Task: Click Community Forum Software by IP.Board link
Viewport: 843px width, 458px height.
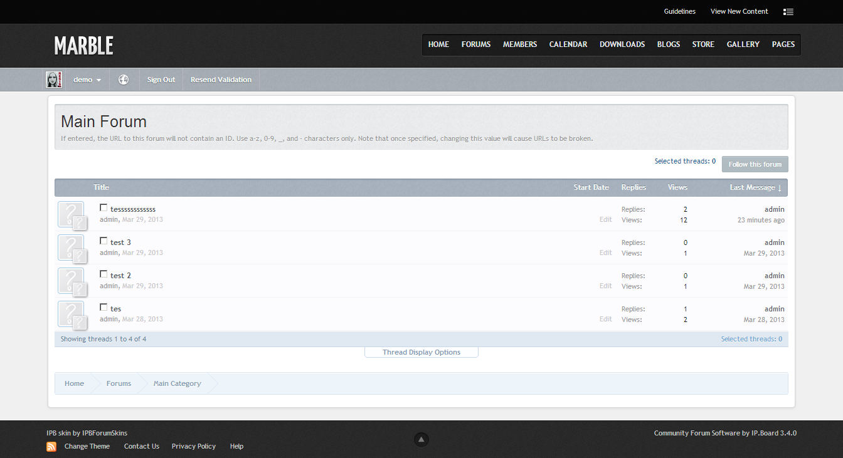Action: [725, 433]
